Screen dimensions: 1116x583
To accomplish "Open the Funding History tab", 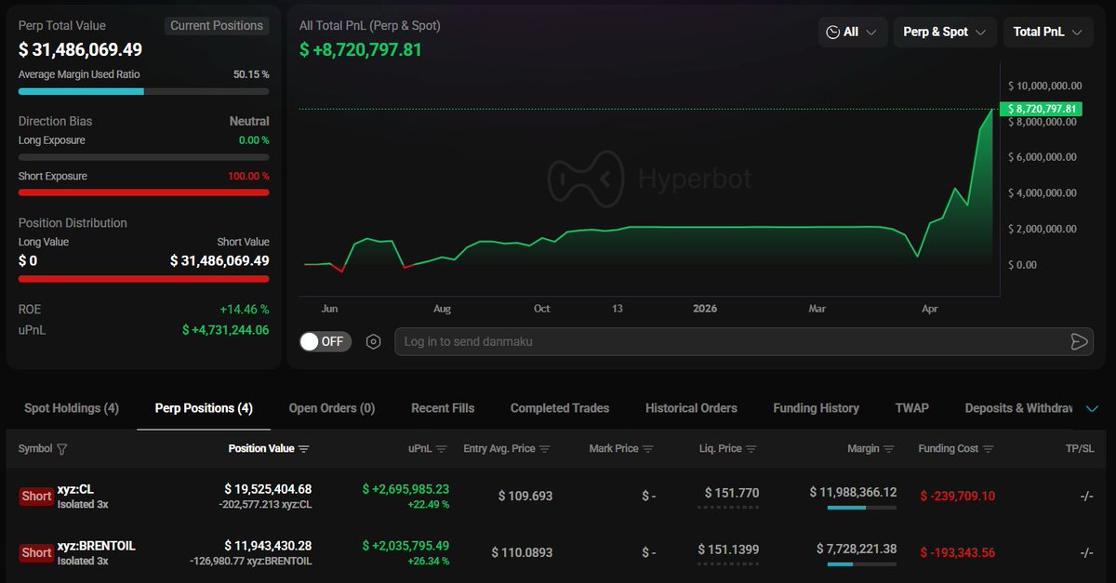I will point(816,408).
